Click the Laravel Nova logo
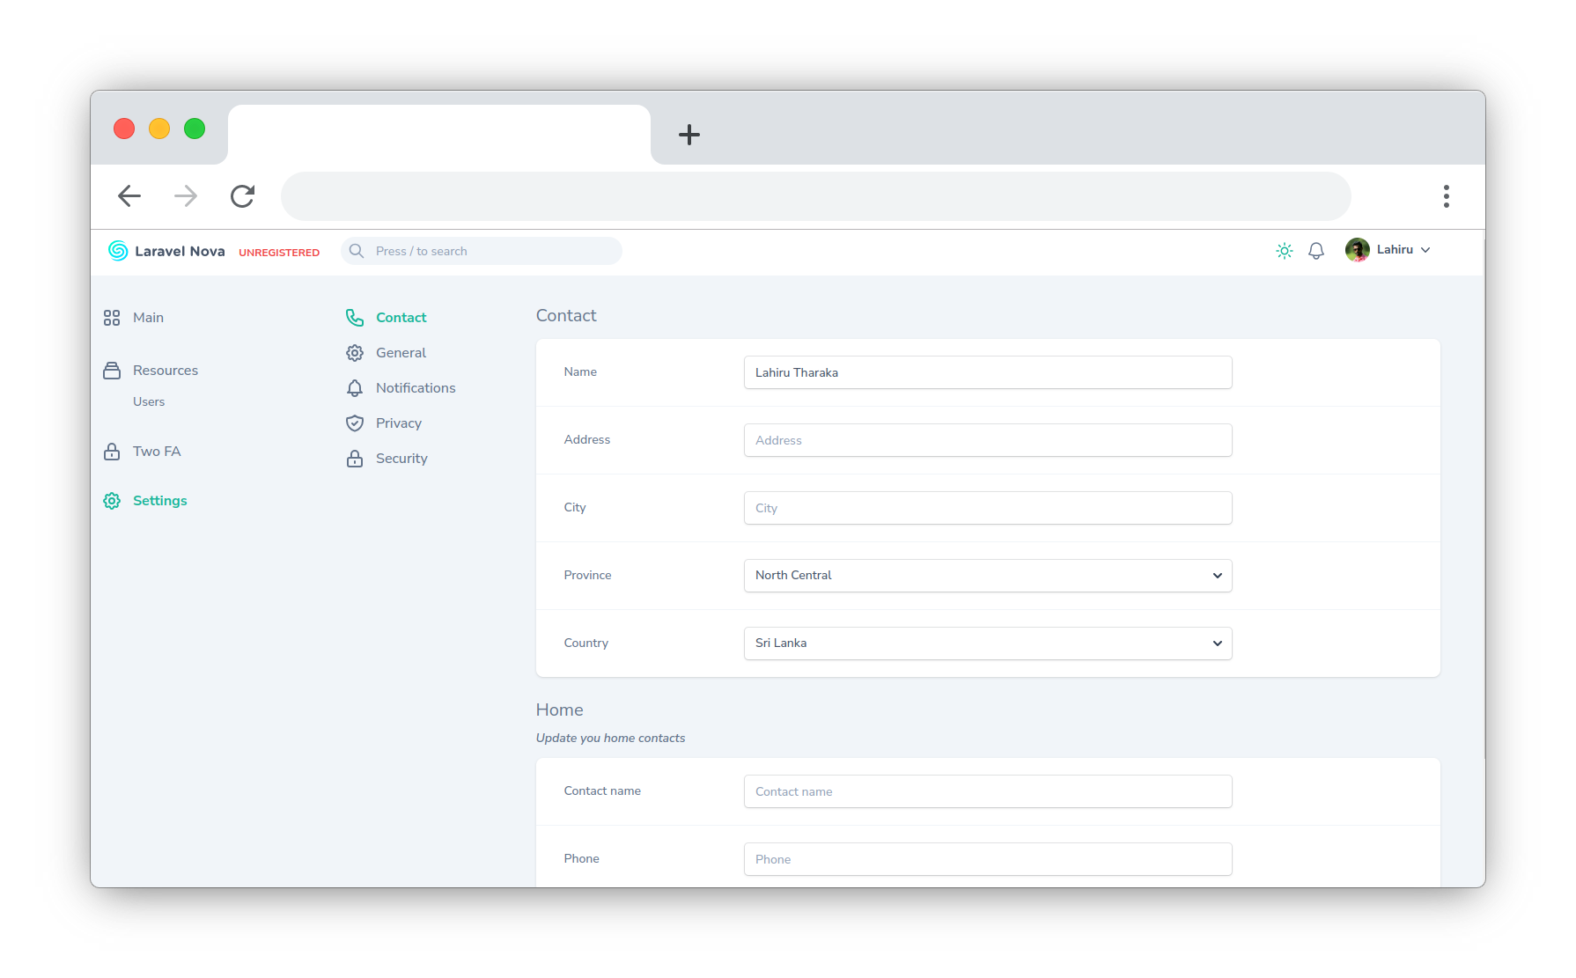This screenshot has width=1576, height=978. click(166, 251)
